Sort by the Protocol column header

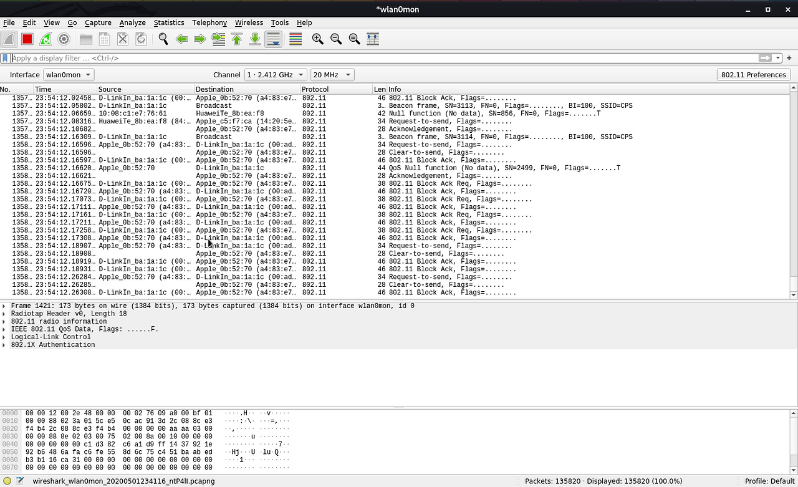[336, 89]
